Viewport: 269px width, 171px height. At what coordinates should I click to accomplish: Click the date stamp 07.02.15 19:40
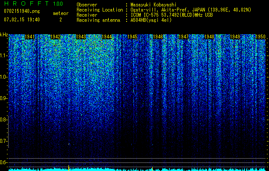pos(22,20)
